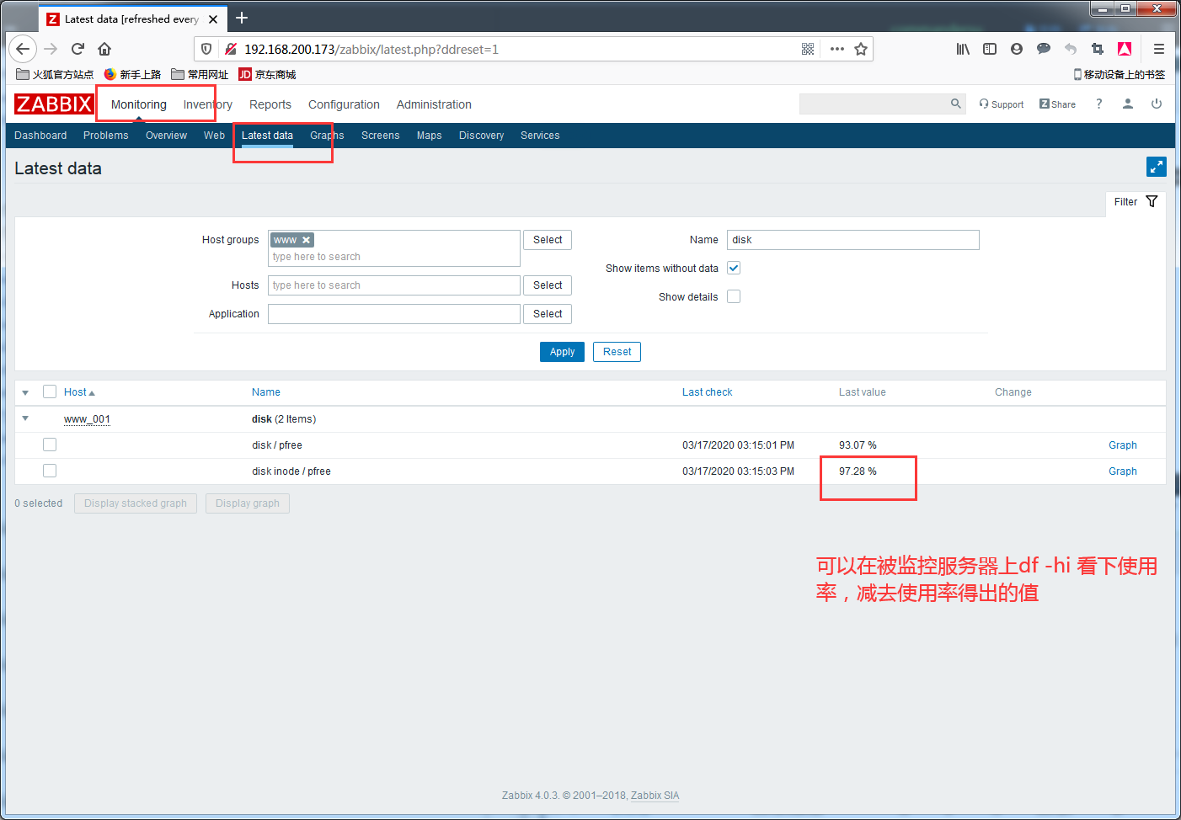Close the Latest data browser tab
The height and width of the screenshot is (820, 1181).
pyautogui.click(x=213, y=19)
